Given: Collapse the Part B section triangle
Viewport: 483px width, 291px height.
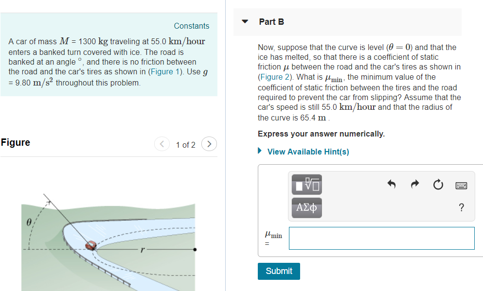Looking at the screenshot, I should click(x=244, y=21).
